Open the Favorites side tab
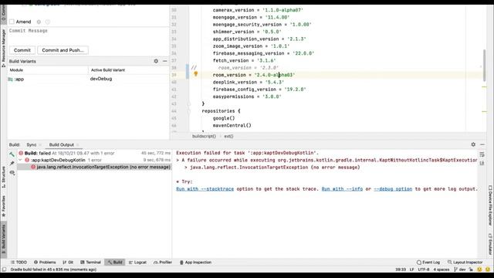Image resolution: width=494 pixels, height=278 pixels. click(x=3, y=205)
